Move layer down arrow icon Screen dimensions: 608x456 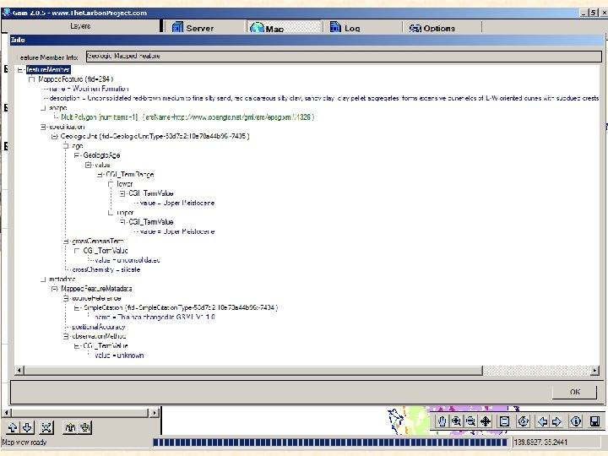27,427
